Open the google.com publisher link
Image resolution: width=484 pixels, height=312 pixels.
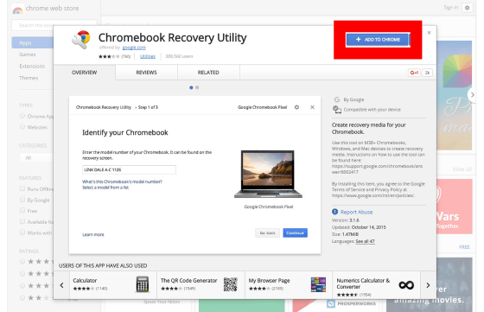tap(134, 48)
